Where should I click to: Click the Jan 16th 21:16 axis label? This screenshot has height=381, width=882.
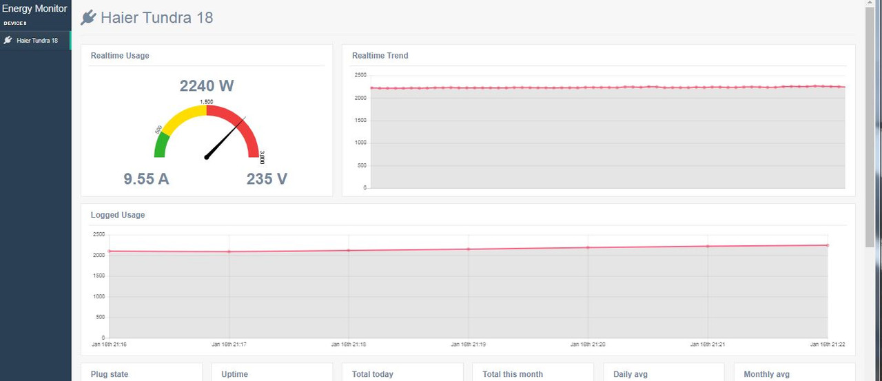109,344
